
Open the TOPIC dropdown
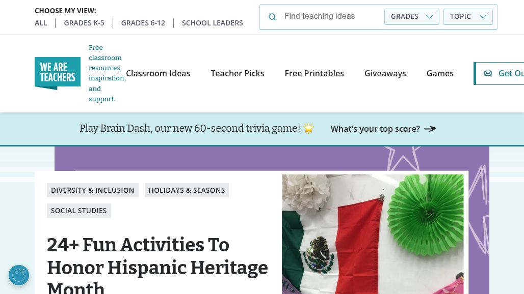point(468,17)
